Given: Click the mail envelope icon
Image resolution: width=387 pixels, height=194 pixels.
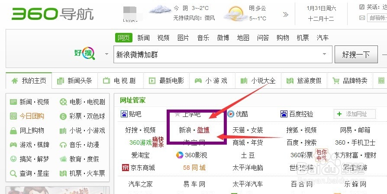Looking at the screenshot, I should [362, 18].
